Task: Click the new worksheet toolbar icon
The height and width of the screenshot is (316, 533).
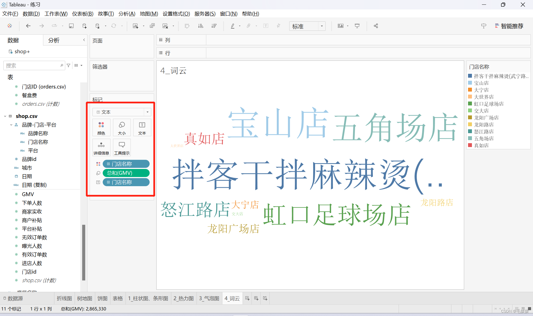Action: [x=135, y=26]
